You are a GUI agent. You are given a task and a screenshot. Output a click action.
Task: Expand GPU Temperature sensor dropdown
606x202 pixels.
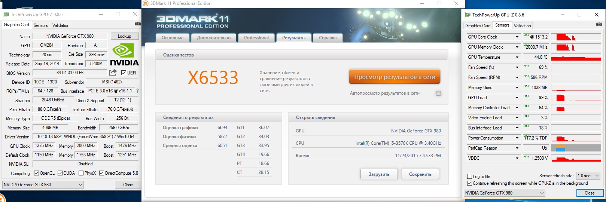pos(517,57)
